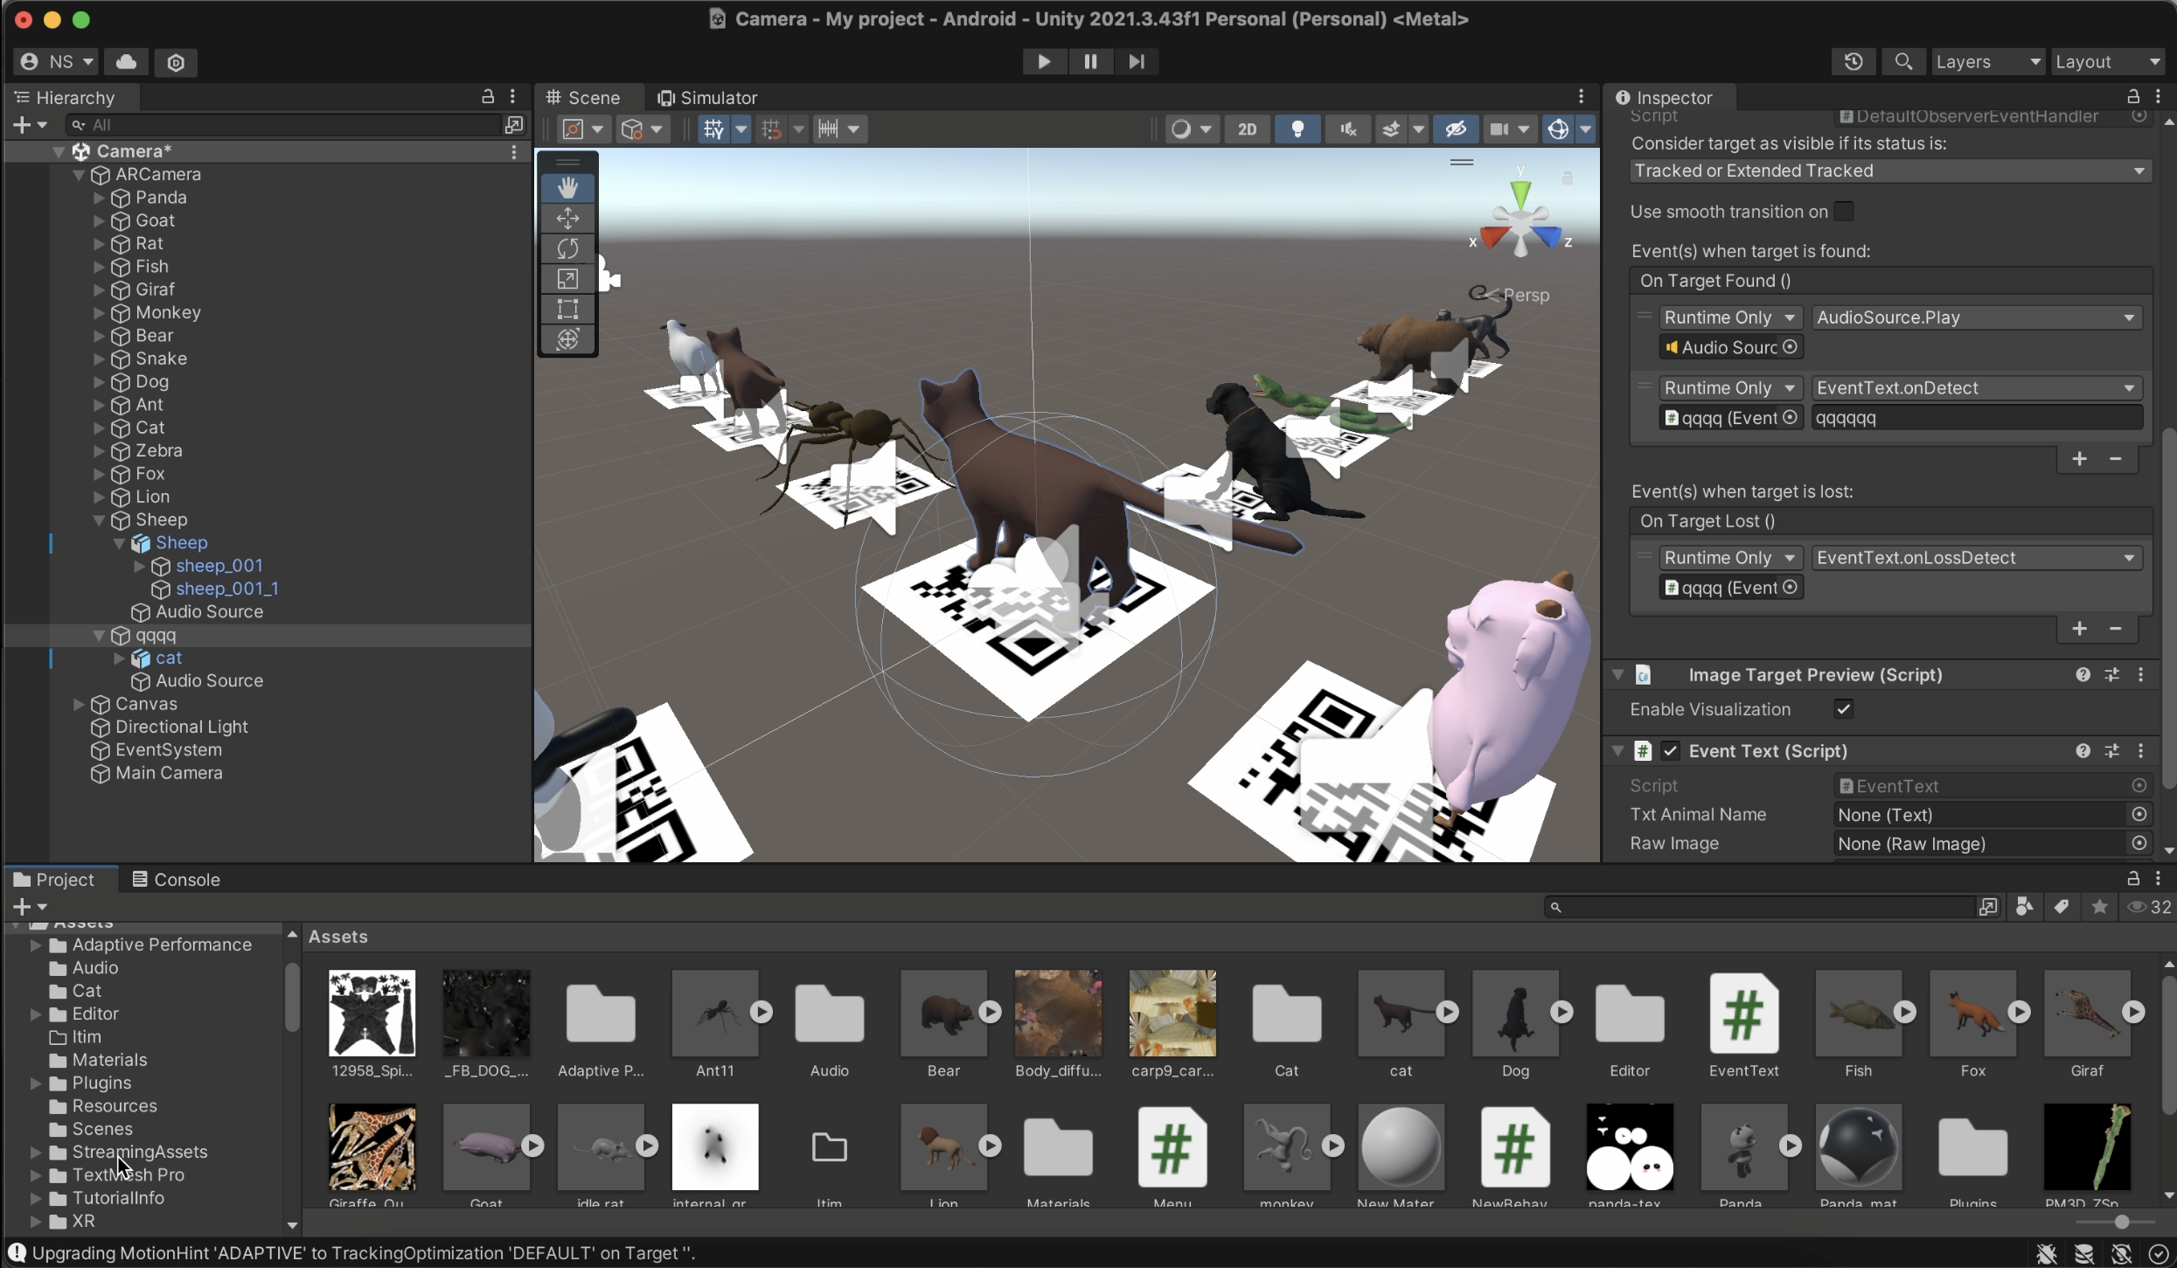Uncheck Enable Visualization checkbox
This screenshot has width=2177, height=1268.
(x=1844, y=709)
